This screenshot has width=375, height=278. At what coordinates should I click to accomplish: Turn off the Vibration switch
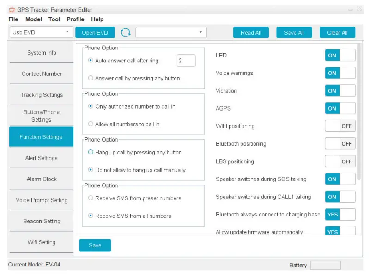340,91
